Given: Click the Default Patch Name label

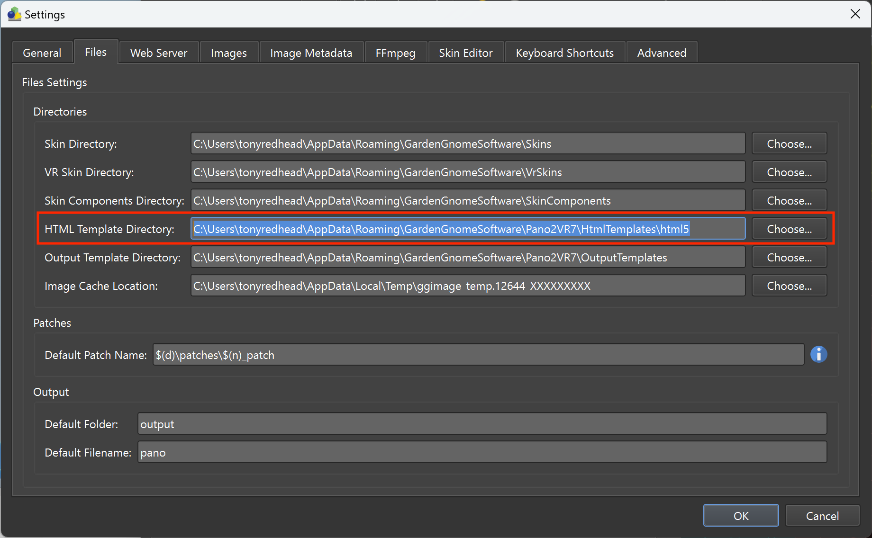Looking at the screenshot, I should 96,355.
